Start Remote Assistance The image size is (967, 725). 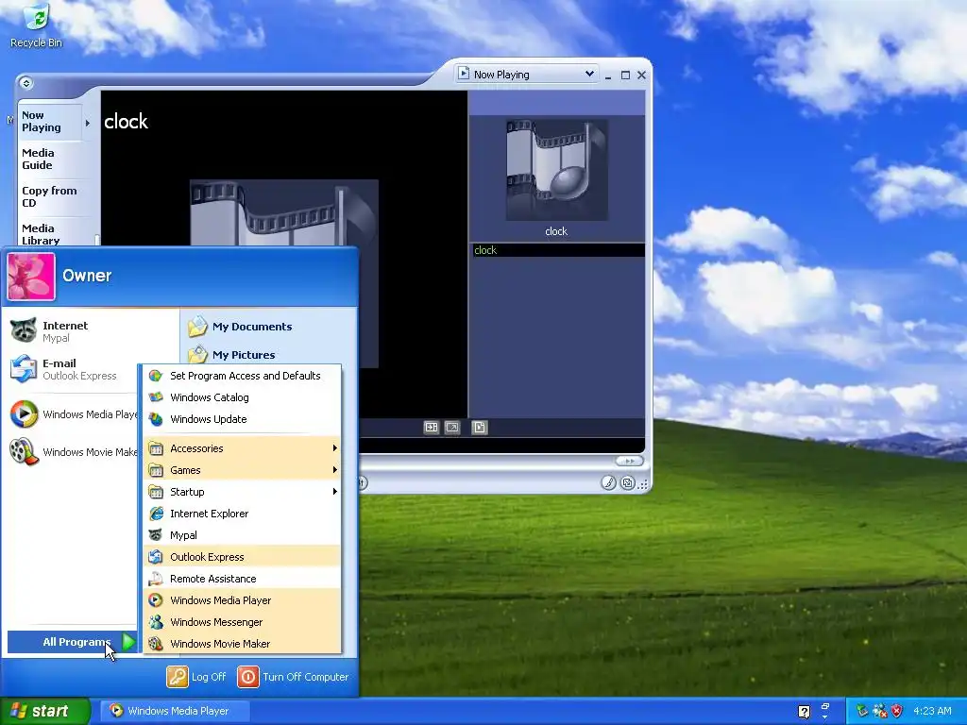tap(242, 579)
